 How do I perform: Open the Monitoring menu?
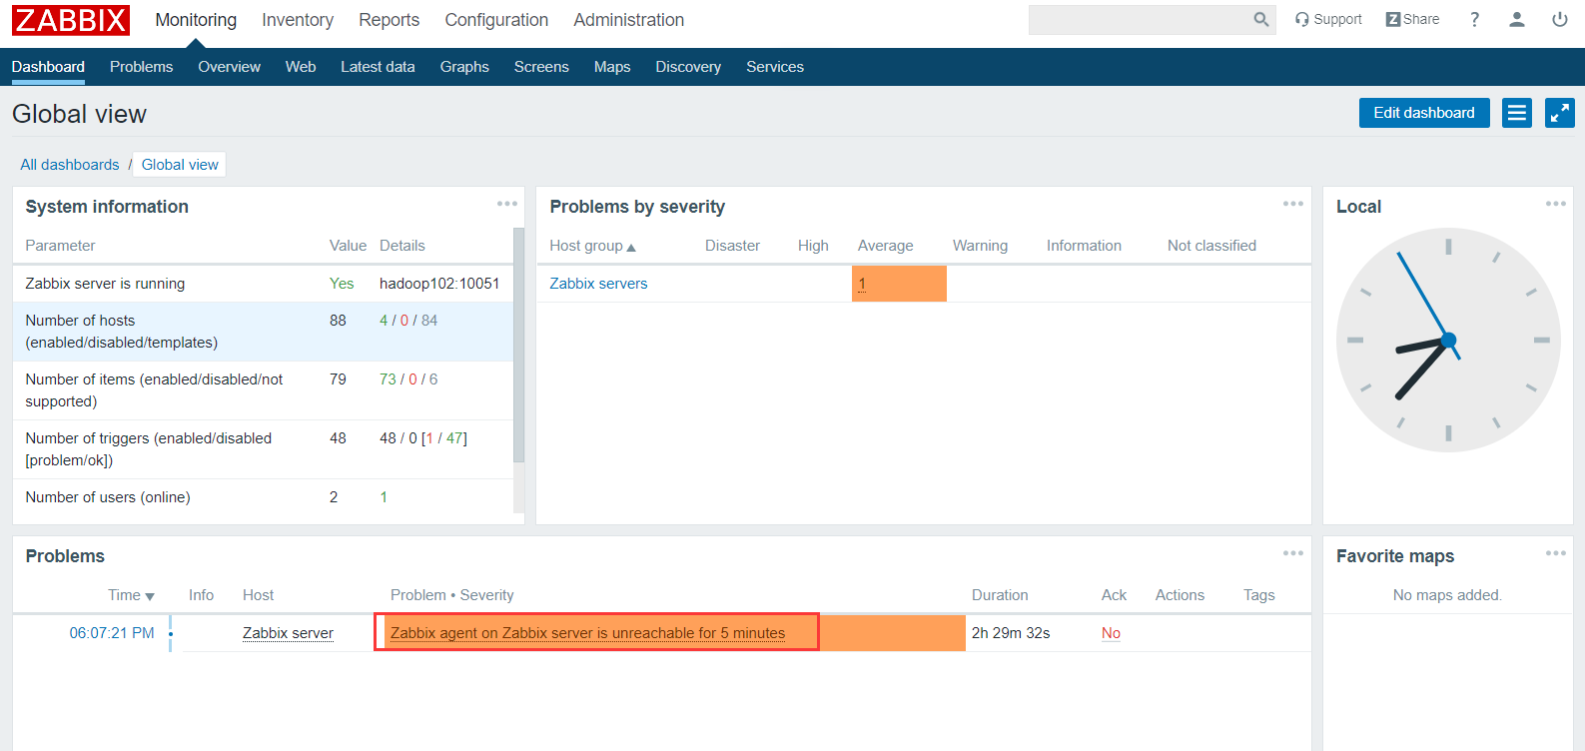pyautogui.click(x=196, y=20)
